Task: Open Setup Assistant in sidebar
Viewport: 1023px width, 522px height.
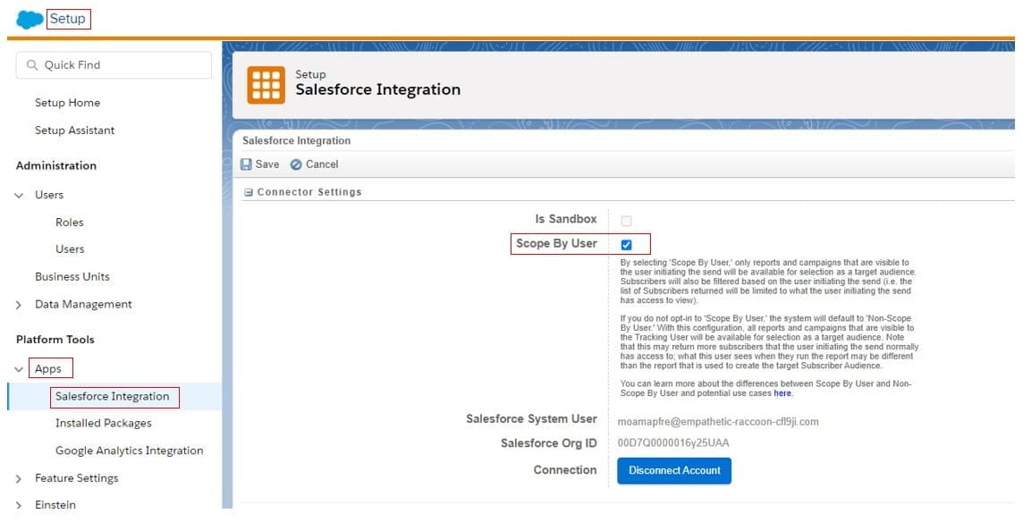Action: pos(74,130)
